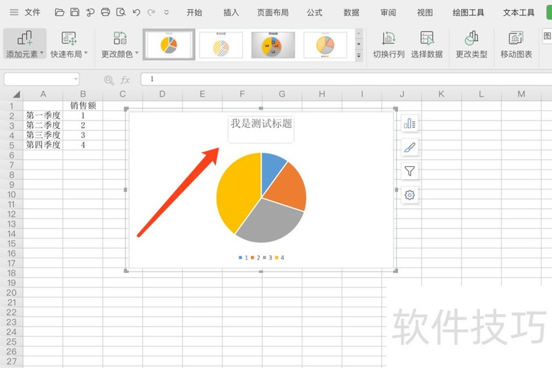Switch to the 插入 ribbon tab
The image size is (552, 368).
231,12
